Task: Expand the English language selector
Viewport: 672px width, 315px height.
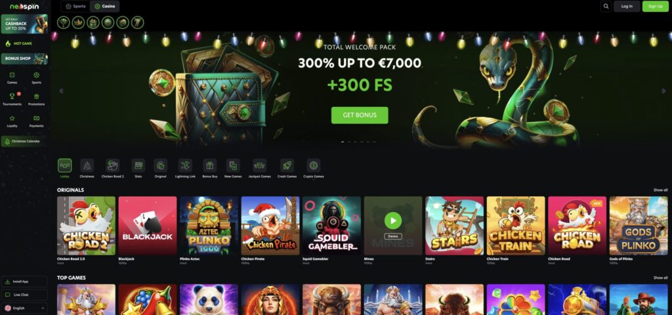Action: 24,308
